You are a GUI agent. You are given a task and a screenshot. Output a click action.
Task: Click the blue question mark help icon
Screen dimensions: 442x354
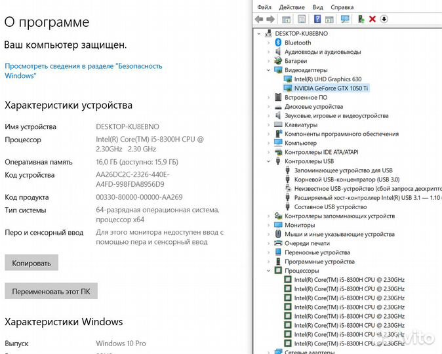click(317, 19)
